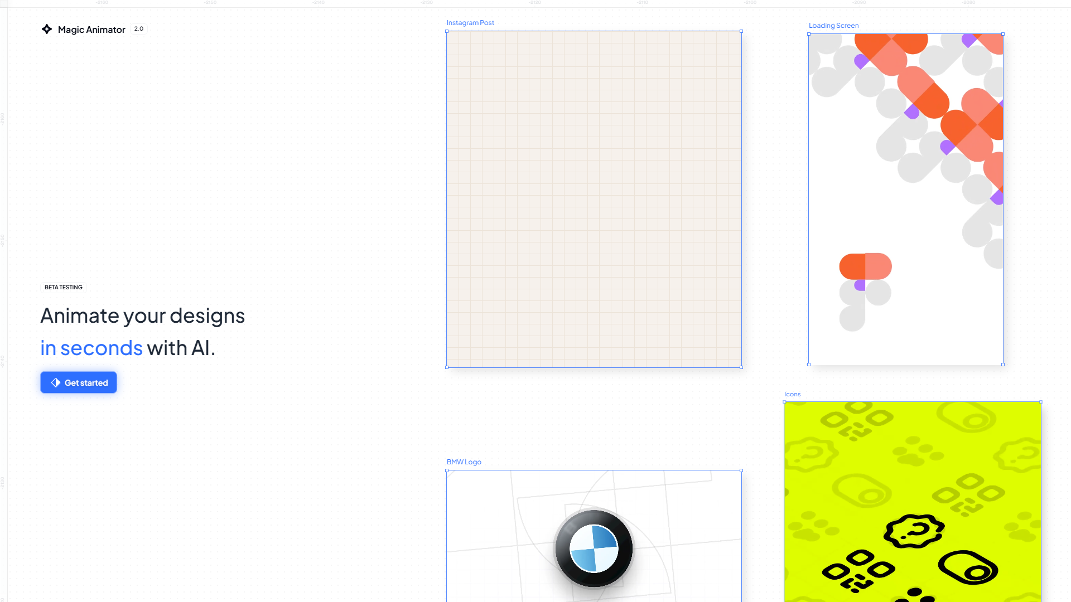This screenshot has height=602, width=1071.
Task: Click the black toggle switch icon on yellow
Action: coord(968,567)
